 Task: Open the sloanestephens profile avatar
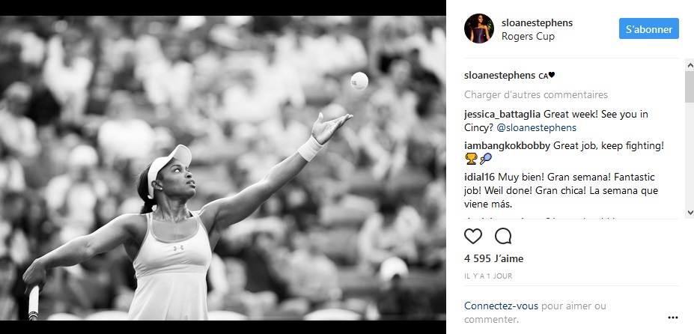(x=479, y=28)
